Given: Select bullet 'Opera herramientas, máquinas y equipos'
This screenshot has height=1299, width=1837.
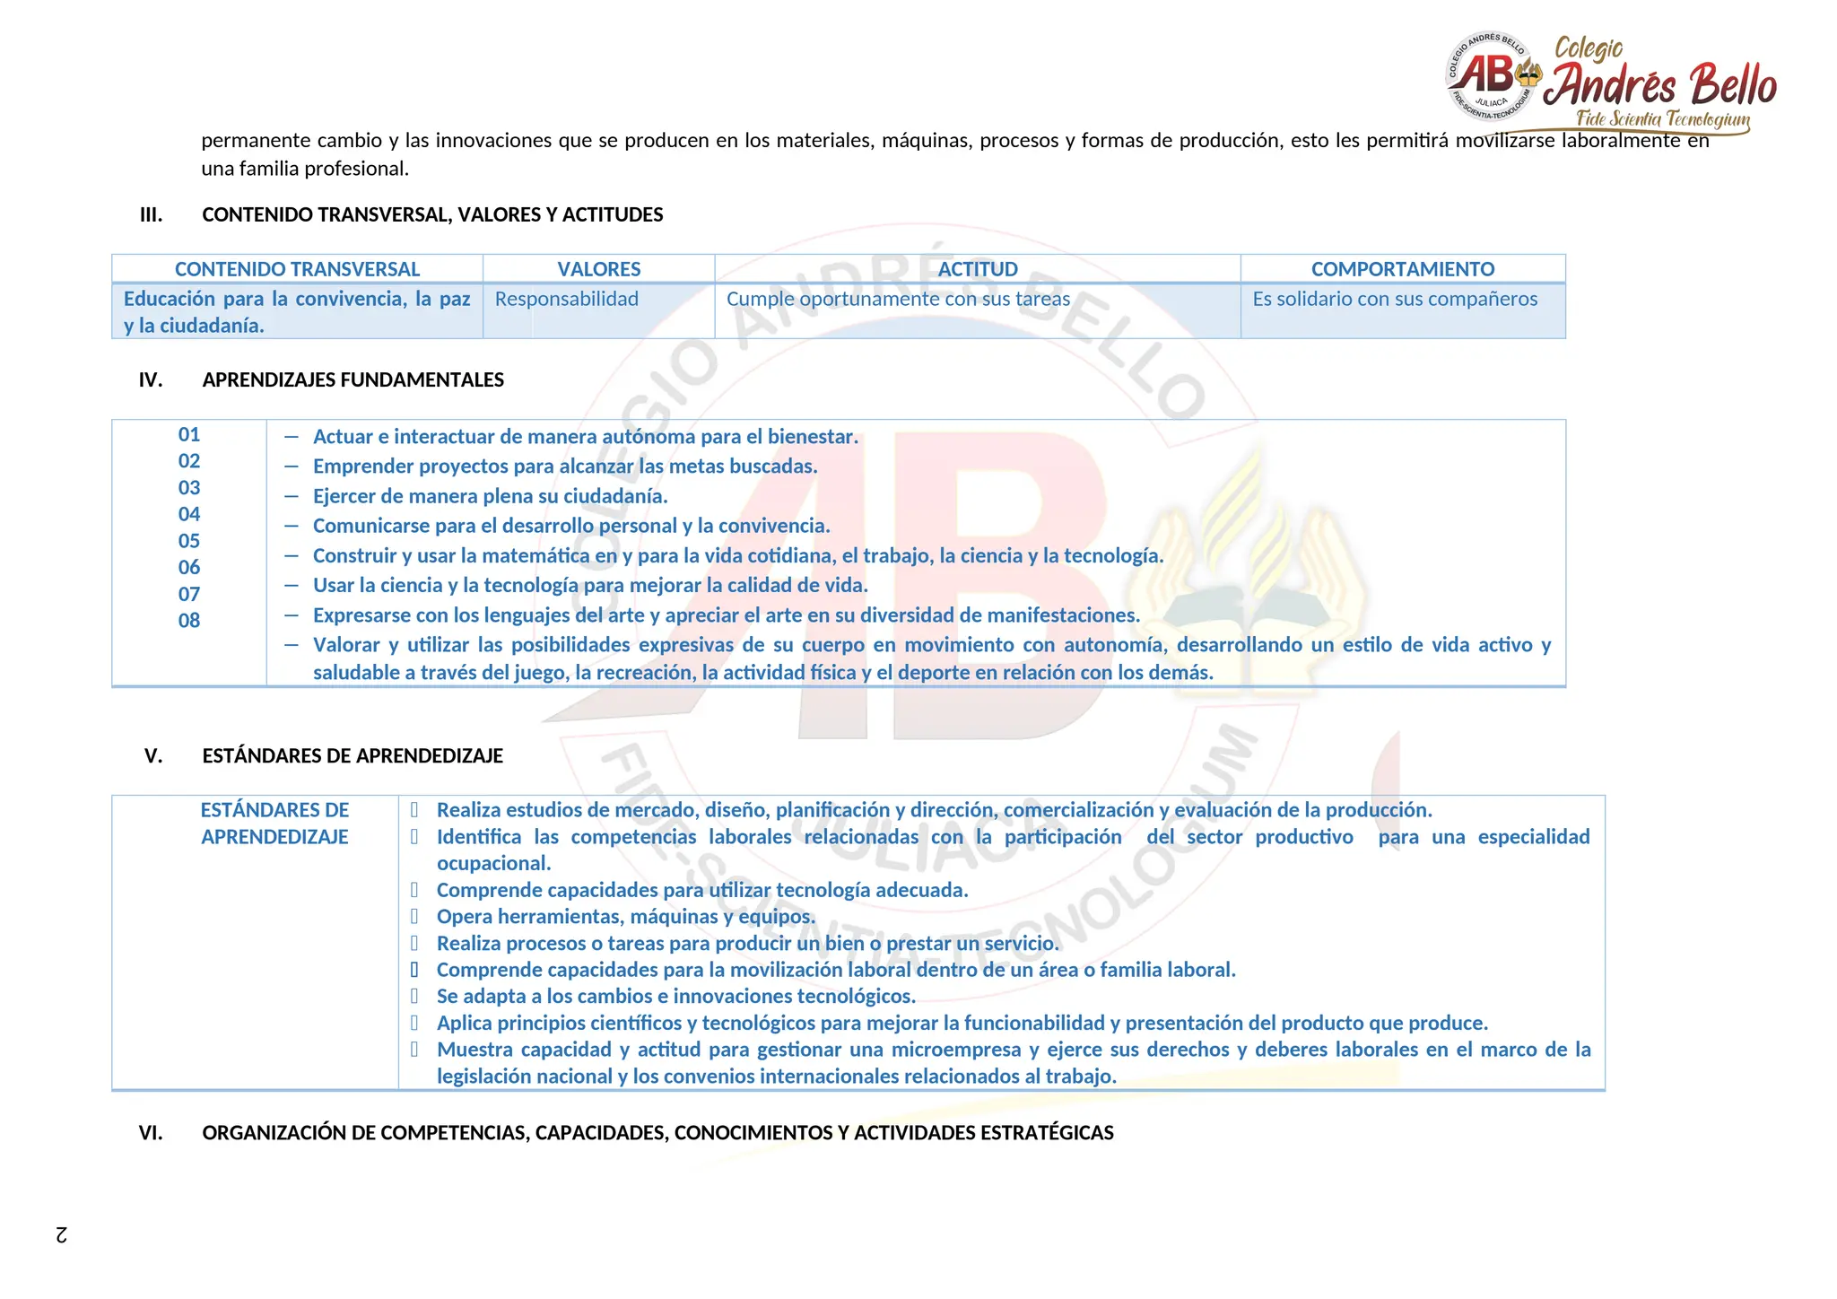Looking at the screenshot, I should [x=626, y=917].
